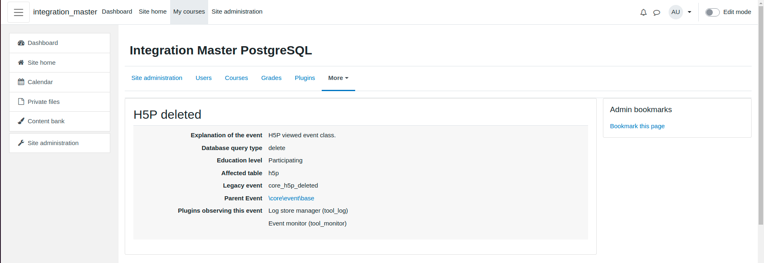Expand the user menu caret

pos(689,12)
